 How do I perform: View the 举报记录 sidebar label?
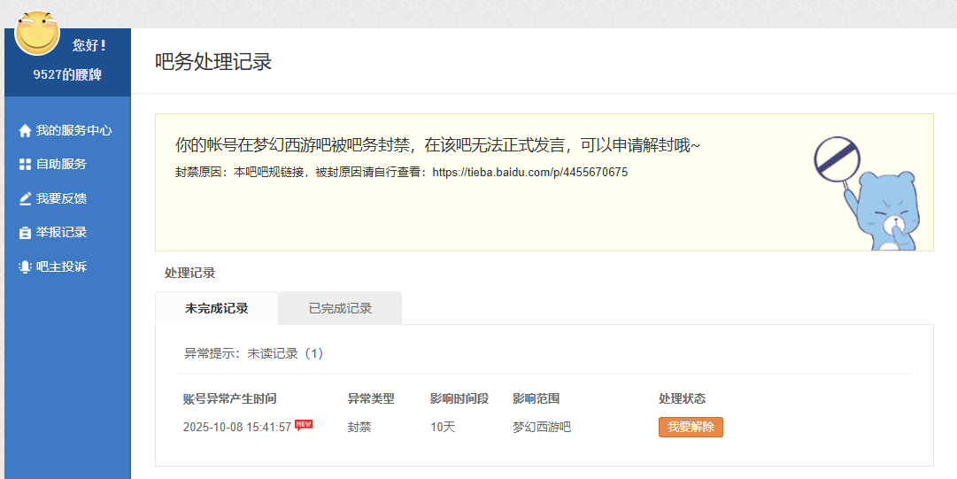click(x=61, y=233)
